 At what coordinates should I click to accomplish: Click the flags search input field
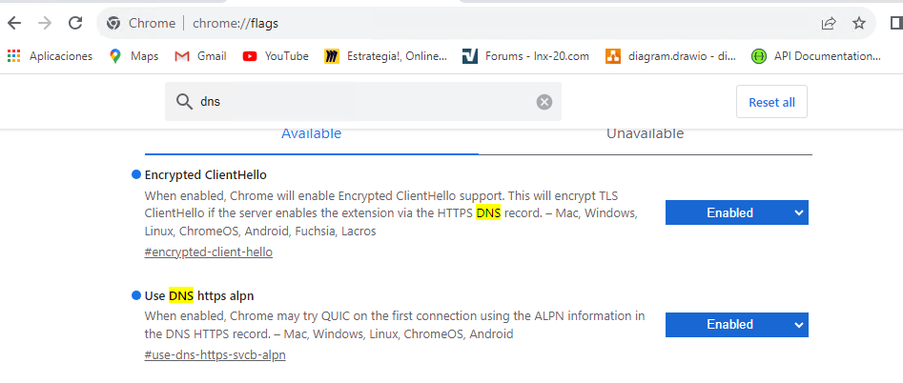pyautogui.click(x=362, y=102)
